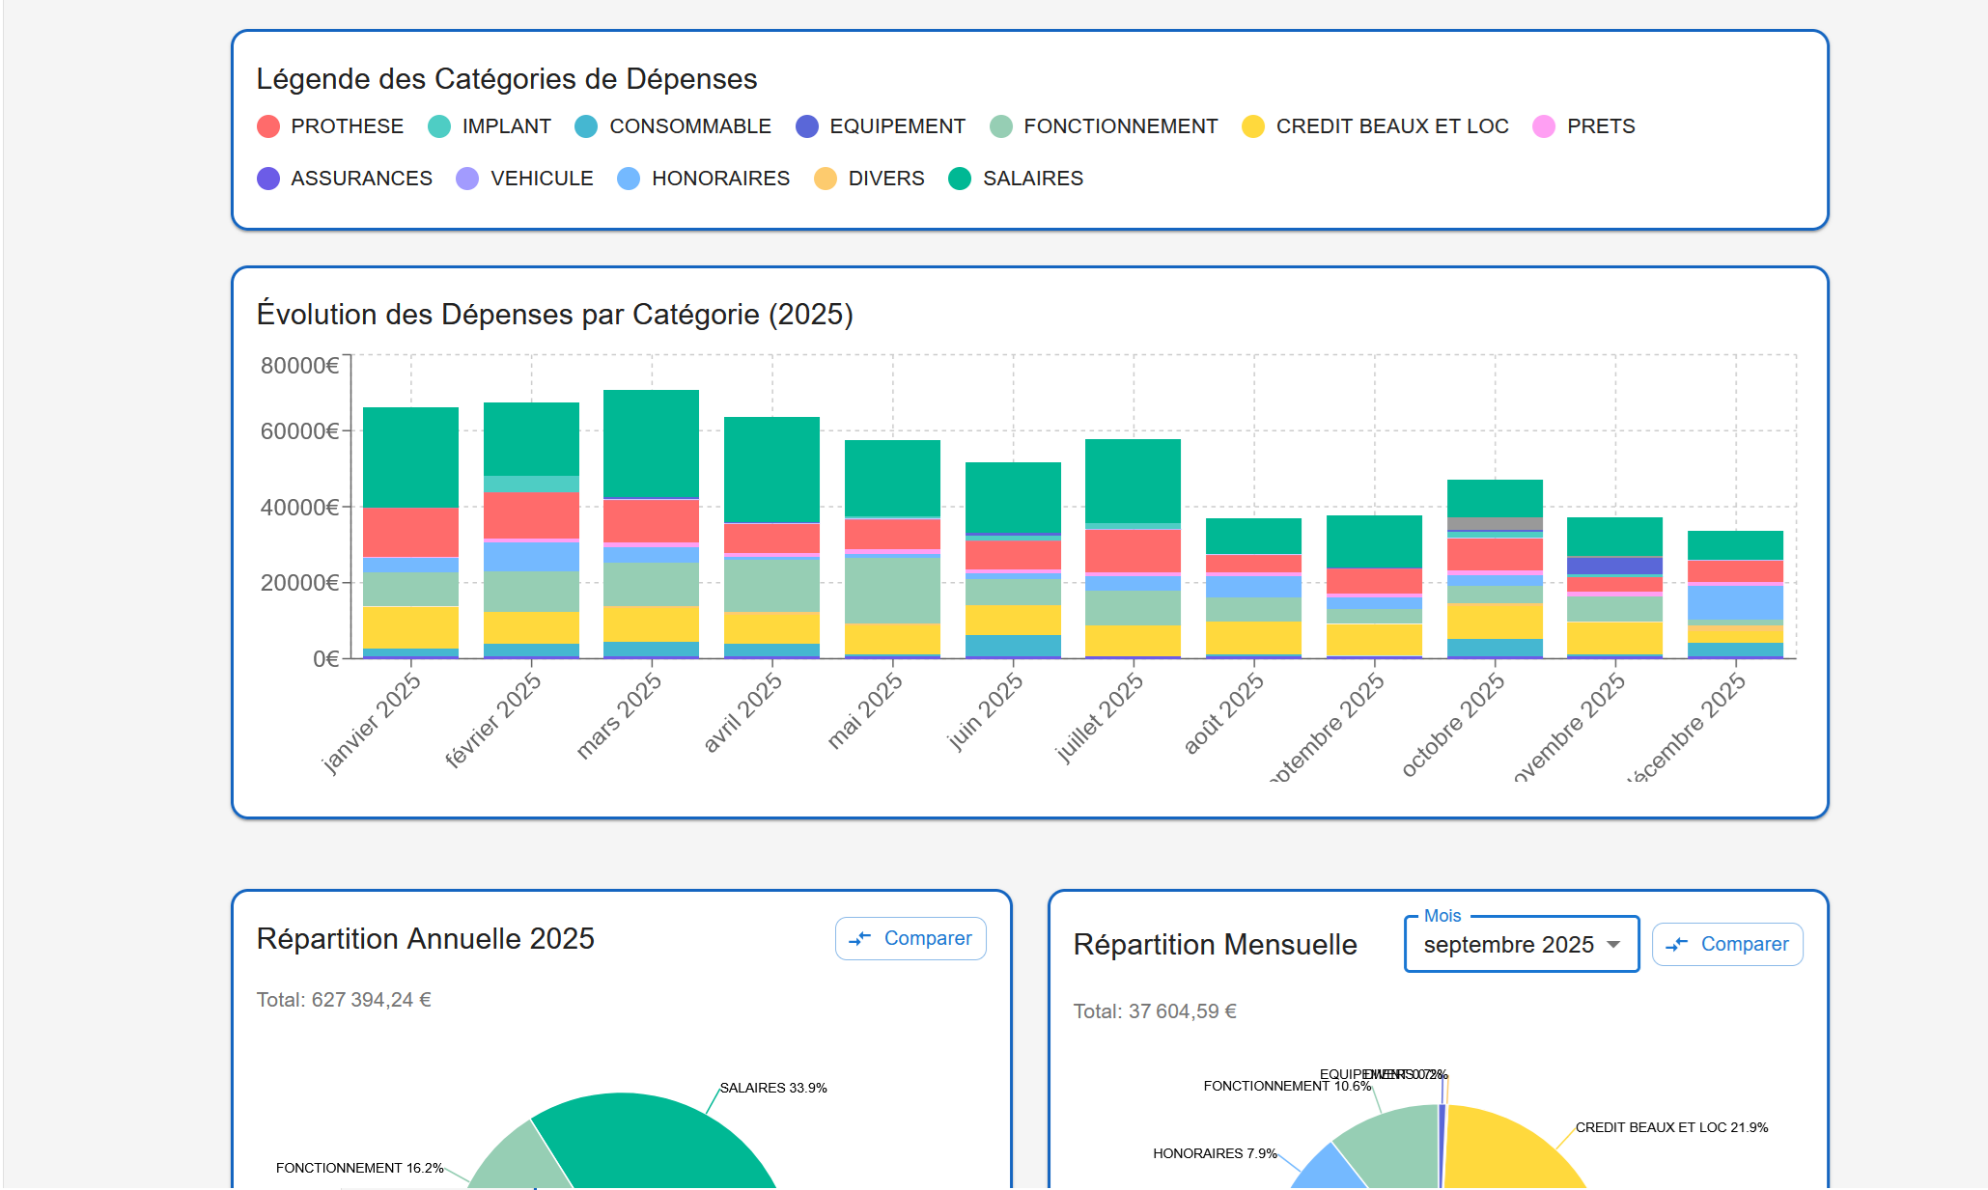Click the janvier 2025 axis label
This screenshot has height=1190, width=1988.
372,722
